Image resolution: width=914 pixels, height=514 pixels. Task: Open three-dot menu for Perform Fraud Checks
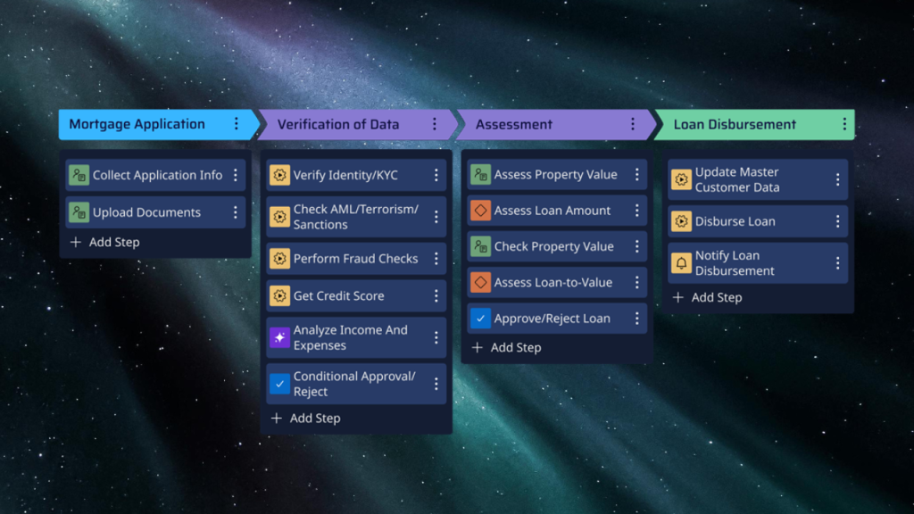coord(436,258)
